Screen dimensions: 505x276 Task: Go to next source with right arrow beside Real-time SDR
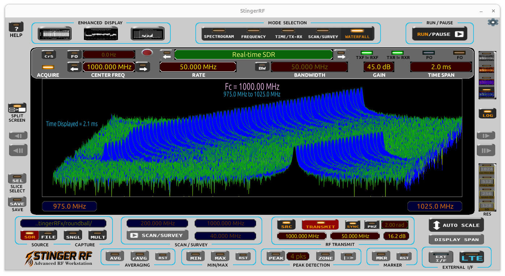pyautogui.click(x=340, y=55)
